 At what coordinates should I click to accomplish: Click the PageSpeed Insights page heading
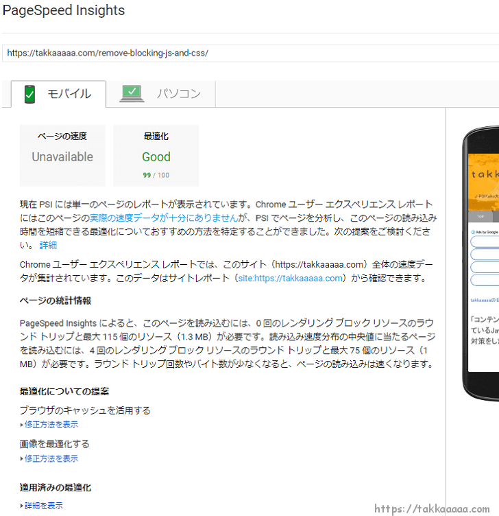(x=64, y=11)
